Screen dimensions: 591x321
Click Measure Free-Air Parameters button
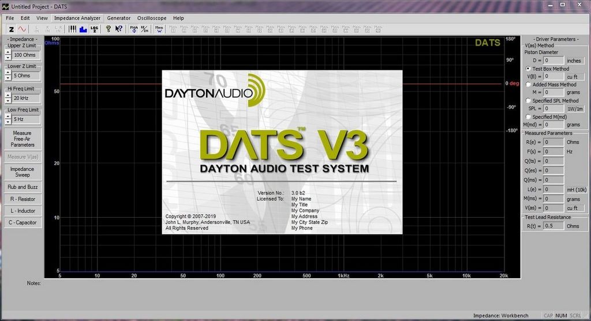point(23,139)
